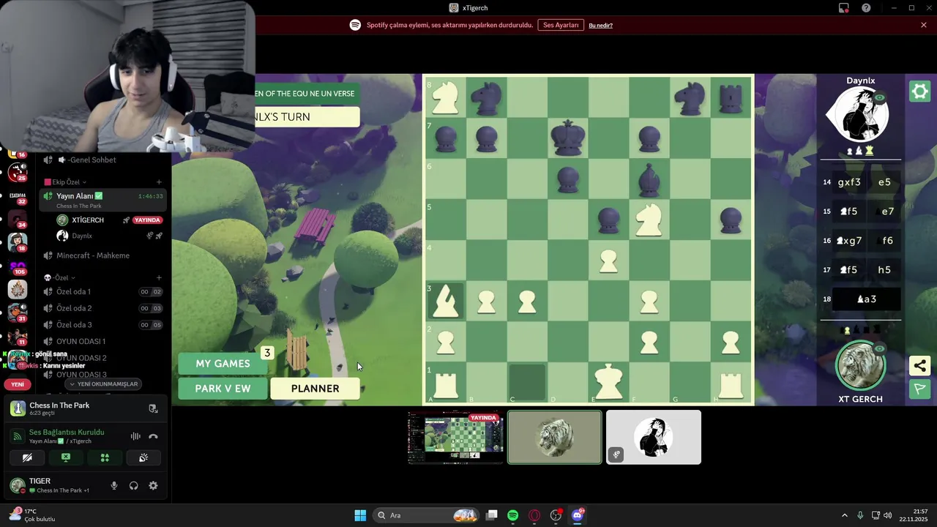Select the black rook on h8
This screenshot has height=527, width=937.
coord(730,98)
